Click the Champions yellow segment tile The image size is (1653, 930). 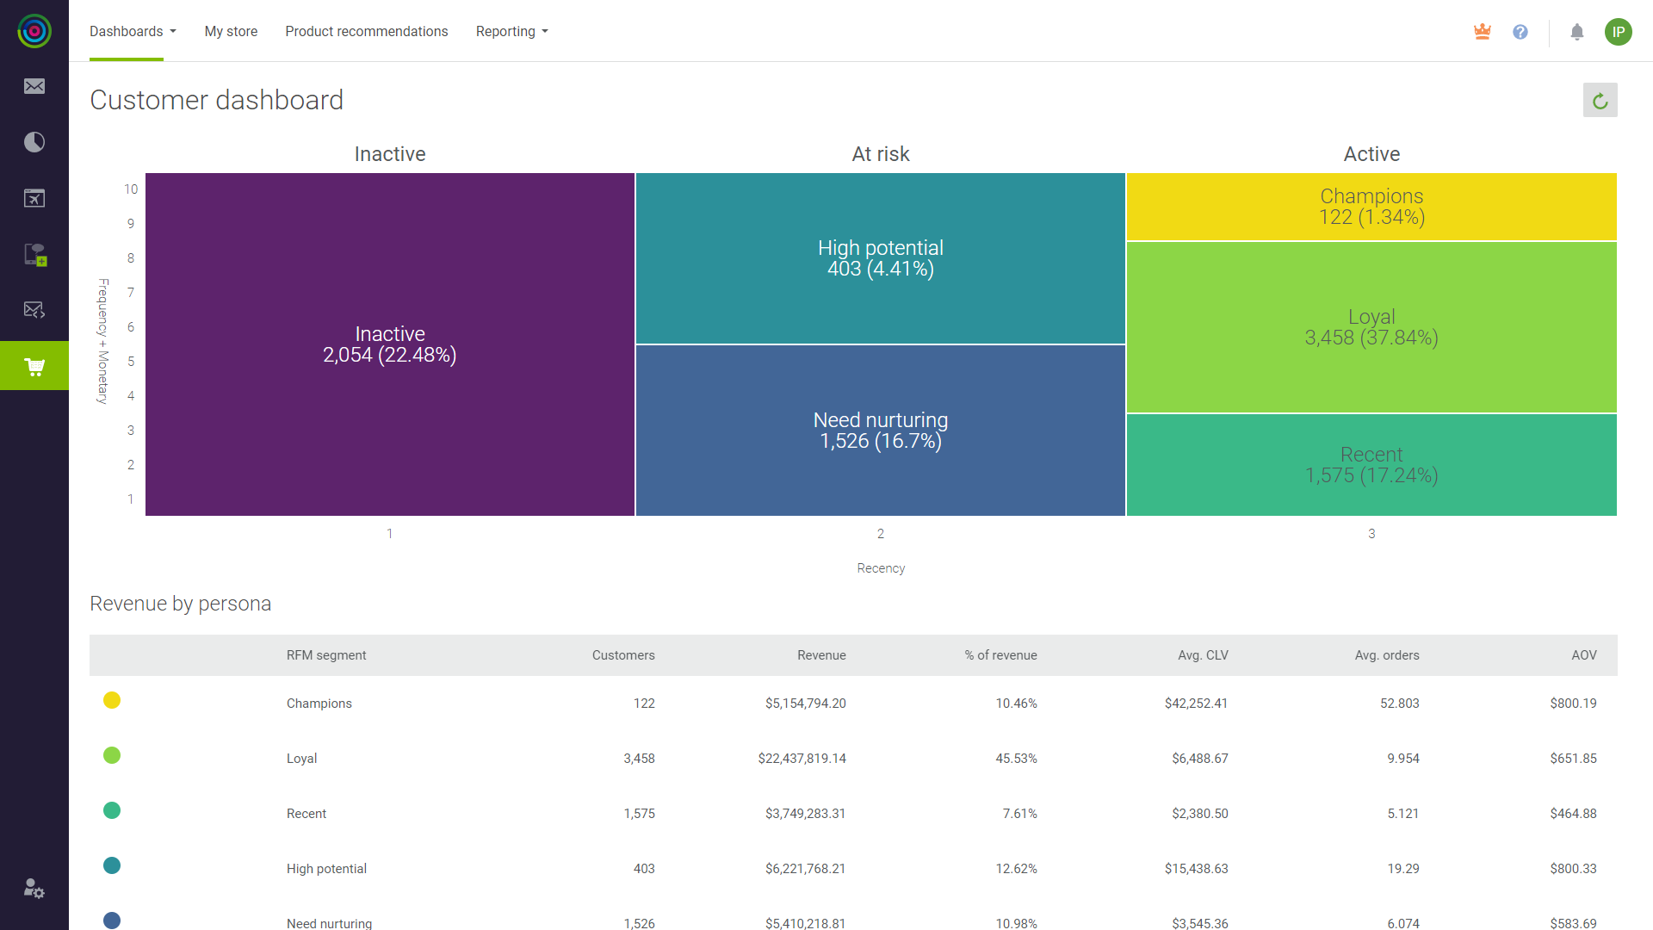coord(1371,208)
